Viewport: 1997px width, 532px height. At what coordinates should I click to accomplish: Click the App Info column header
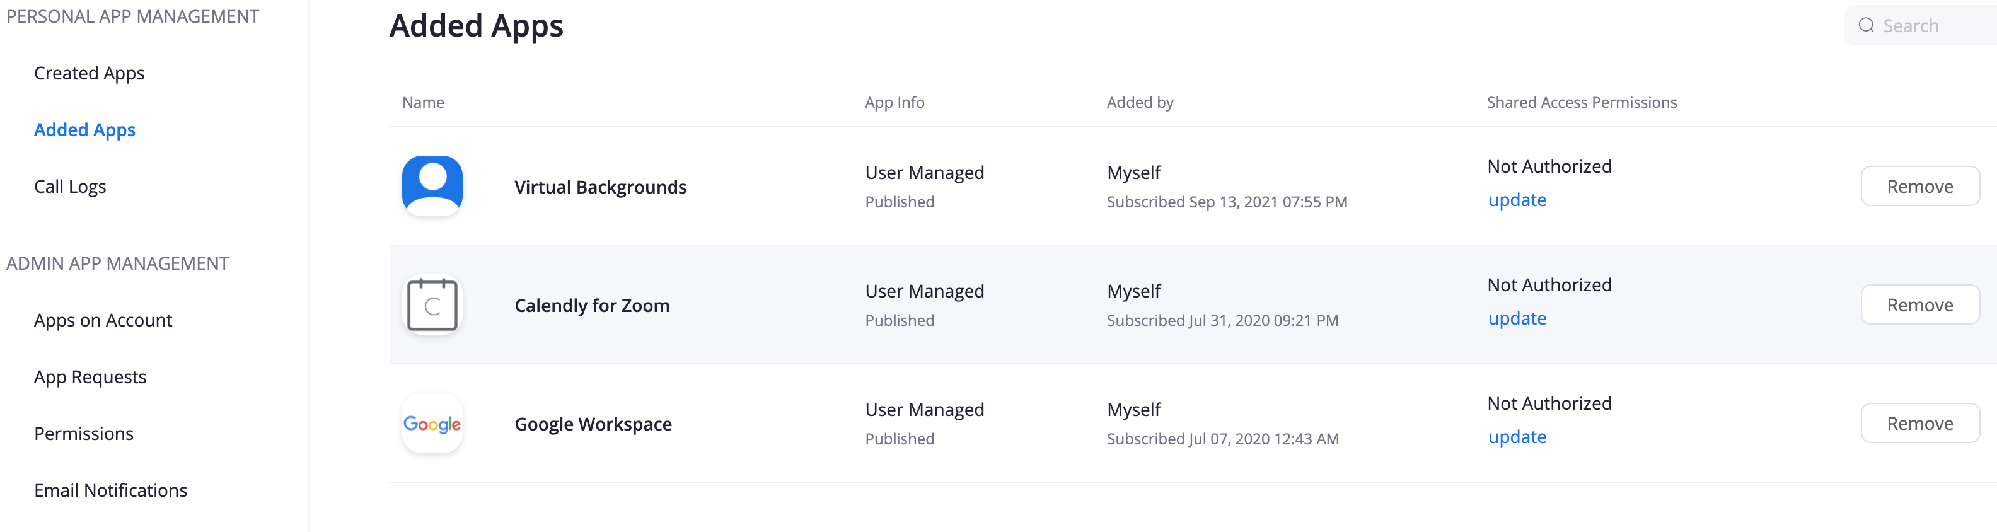[x=894, y=102]
